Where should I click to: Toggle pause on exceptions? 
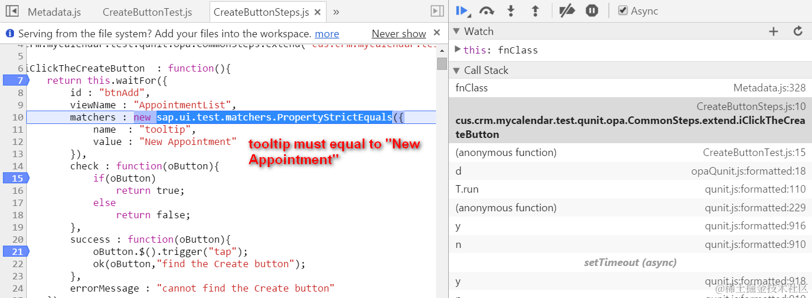[592, 10]
